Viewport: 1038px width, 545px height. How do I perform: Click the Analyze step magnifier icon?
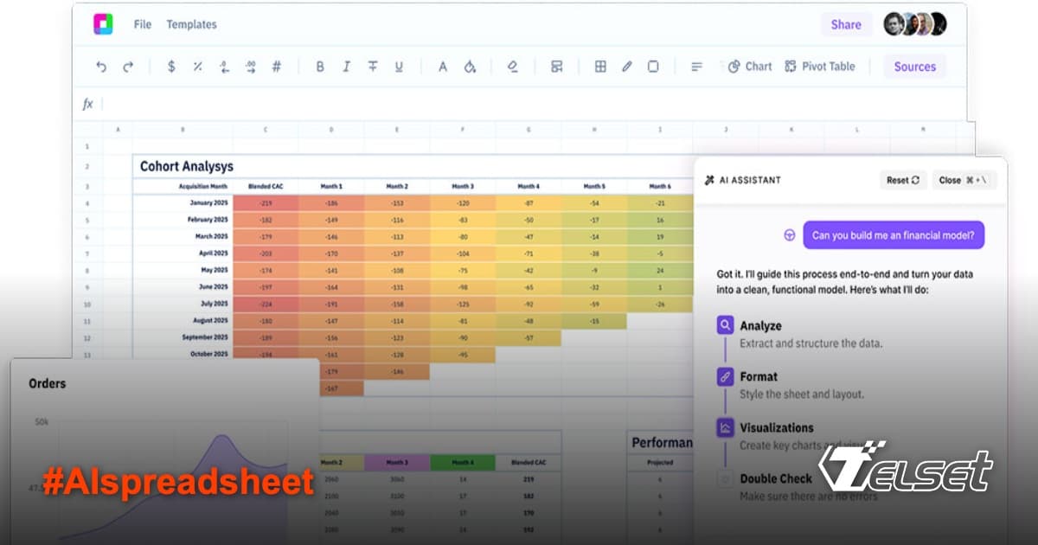725,326
